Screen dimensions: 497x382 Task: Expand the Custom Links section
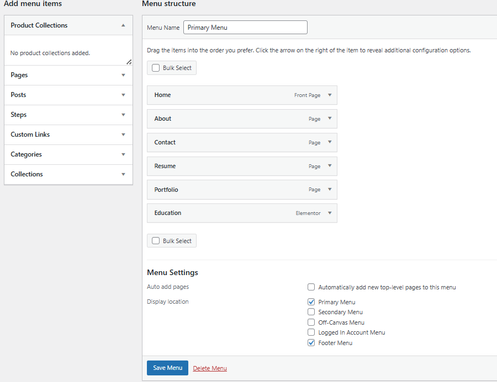68,134
